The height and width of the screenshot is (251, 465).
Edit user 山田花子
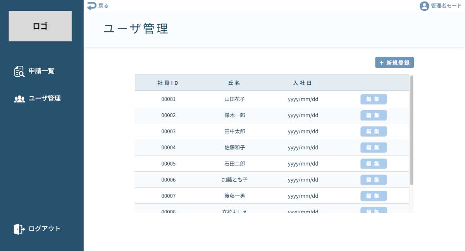click(374, 99)
